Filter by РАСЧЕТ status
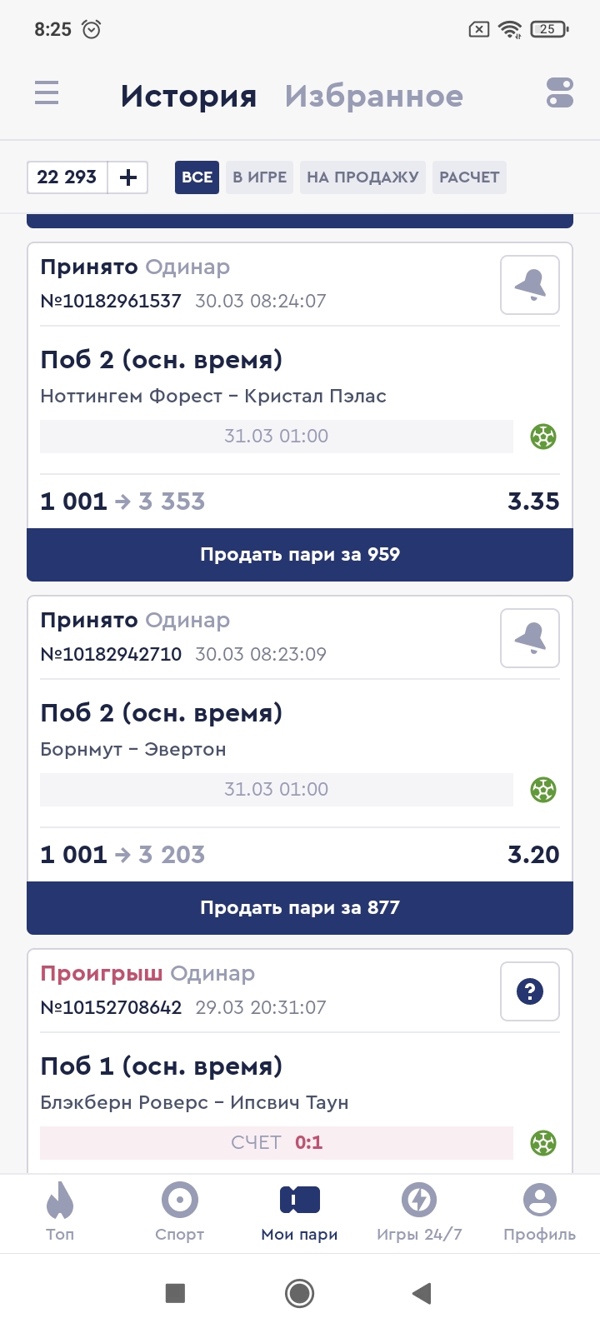The image size is (600, 1333). click(469, 177)
